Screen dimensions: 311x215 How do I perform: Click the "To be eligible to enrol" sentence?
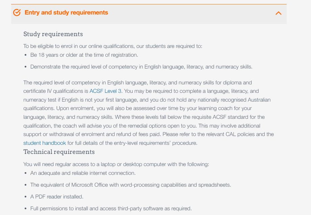112,46
